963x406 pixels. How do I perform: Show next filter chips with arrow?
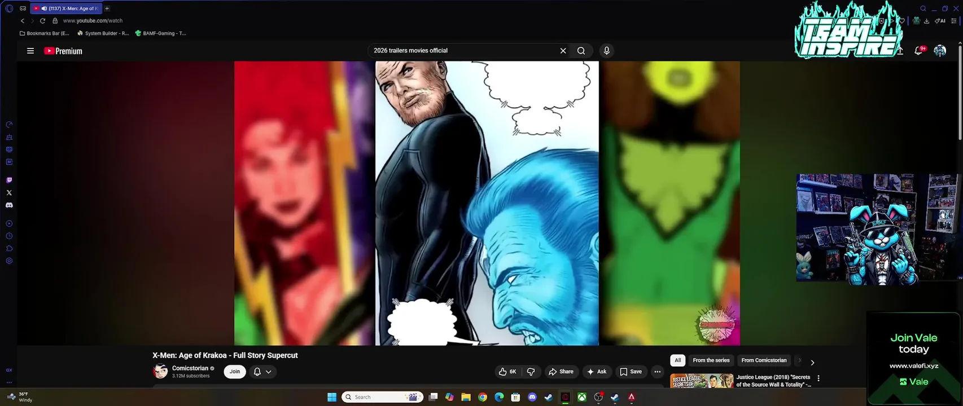click(812, 363)
